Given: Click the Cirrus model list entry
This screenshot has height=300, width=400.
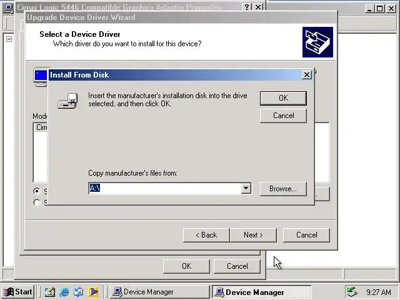Looking at the screenshot, I should tap(42, 127).
